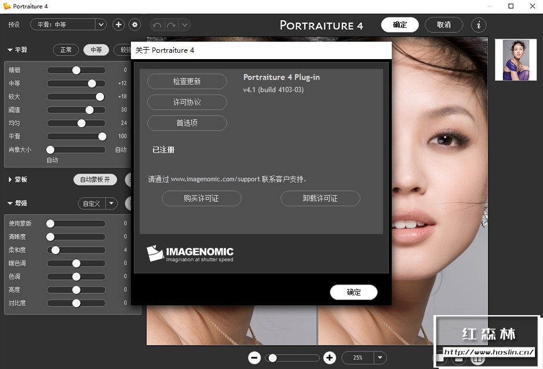The image size is (543, 369).
Task: Open the info (i) icon
Action: point(479,25)
